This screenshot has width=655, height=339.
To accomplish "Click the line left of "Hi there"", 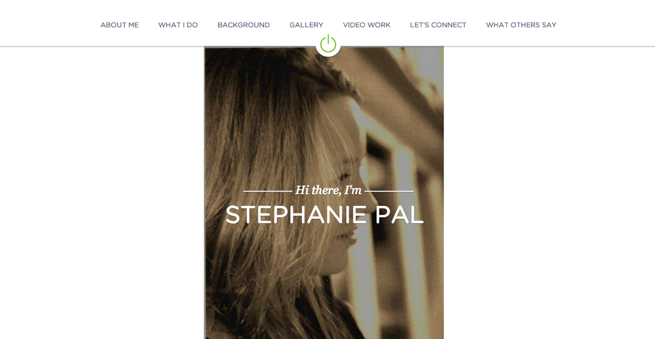I will pos(268,191).
